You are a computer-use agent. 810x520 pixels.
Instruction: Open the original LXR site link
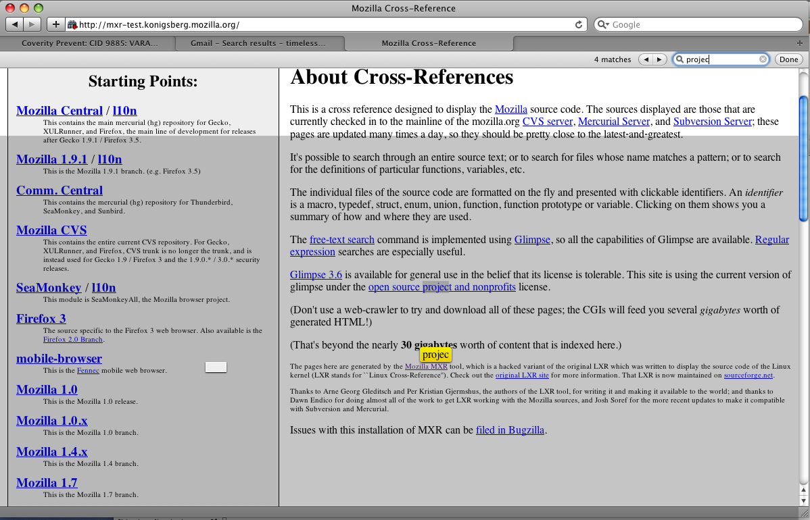click(522, 375)
